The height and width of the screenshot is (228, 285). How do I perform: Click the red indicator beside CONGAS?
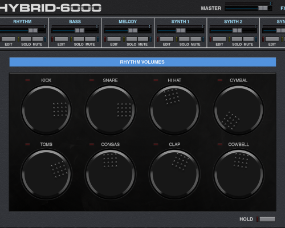92,144
